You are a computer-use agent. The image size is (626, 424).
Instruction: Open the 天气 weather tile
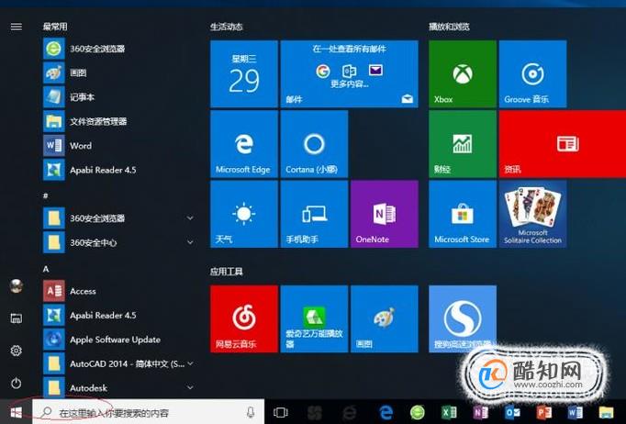(x=244, y=214)
